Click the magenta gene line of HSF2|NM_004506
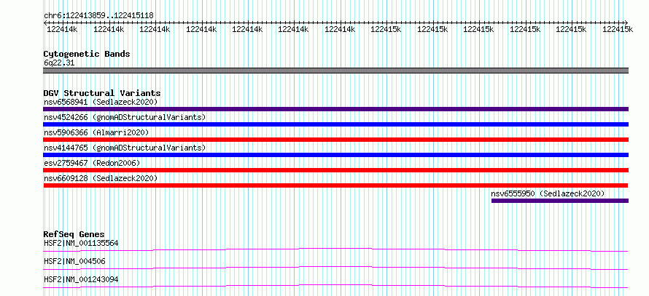649x296 pixels. [335, 267]
